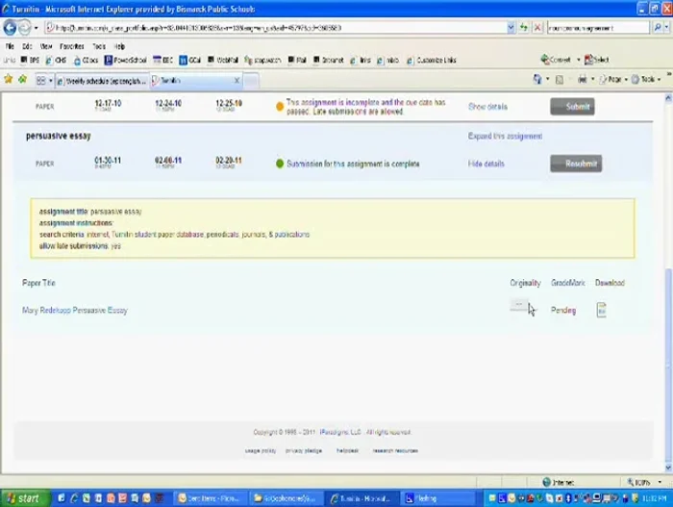The image size is (673, 507).
Task: Open the Favorites menu
Action: (x=71, y=45)
